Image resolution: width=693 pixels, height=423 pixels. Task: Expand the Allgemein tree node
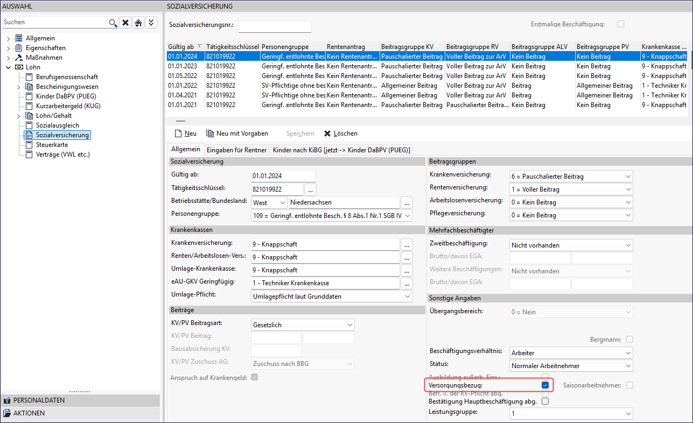click(x=8, y=38)
